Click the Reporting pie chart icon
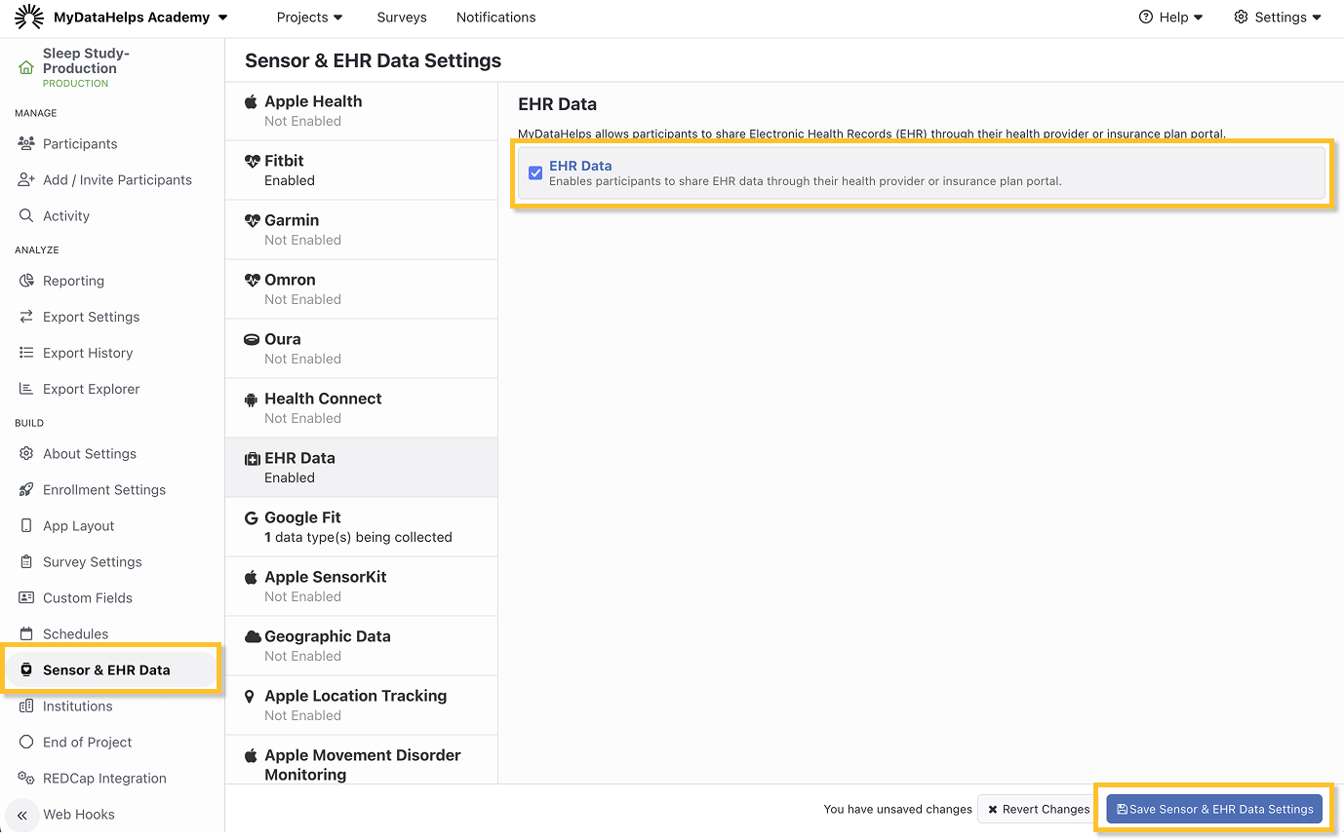The height and width of the screenshot is (840, 1344). click(x=26, y=281)
